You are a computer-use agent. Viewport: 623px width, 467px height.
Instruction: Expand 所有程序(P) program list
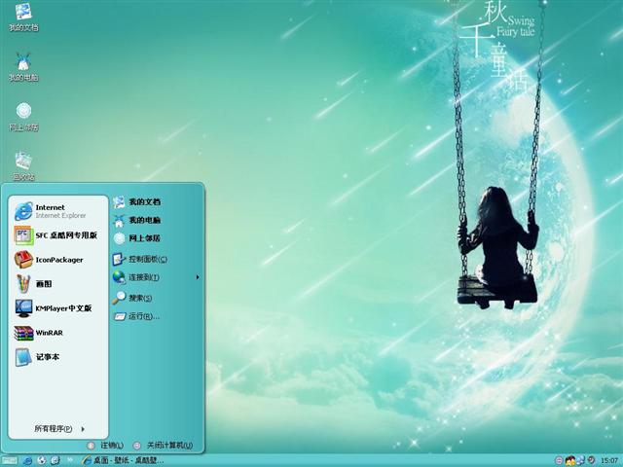(58, 428)
